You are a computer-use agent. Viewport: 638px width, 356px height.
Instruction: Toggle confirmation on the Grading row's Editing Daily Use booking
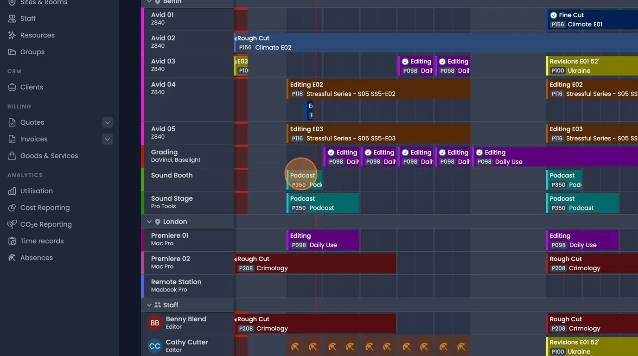[x=479, y=152]
